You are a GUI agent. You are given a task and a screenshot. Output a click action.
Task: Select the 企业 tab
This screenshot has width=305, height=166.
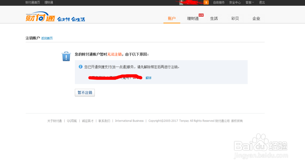click(x=256, y=19)
